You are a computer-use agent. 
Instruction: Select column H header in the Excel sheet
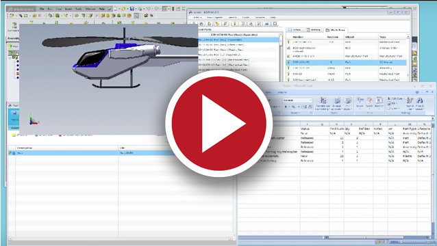pyautogui.click(x=337, y=124)
